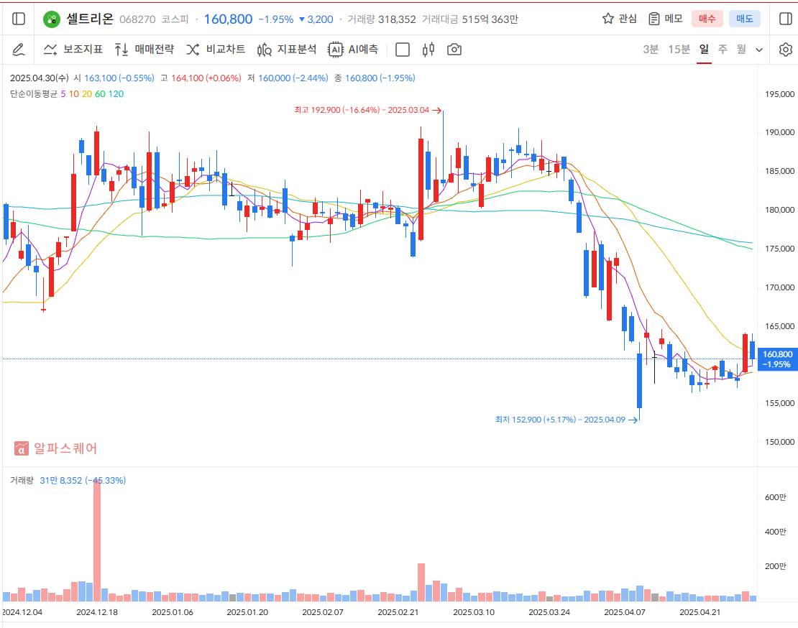Change chart type with candlestick icon
798x628 pixels.
pyautogui.click(x=428, y=50)
